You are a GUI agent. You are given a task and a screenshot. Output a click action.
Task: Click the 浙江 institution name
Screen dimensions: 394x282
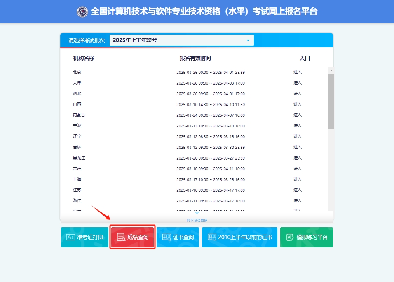point(77,201)
